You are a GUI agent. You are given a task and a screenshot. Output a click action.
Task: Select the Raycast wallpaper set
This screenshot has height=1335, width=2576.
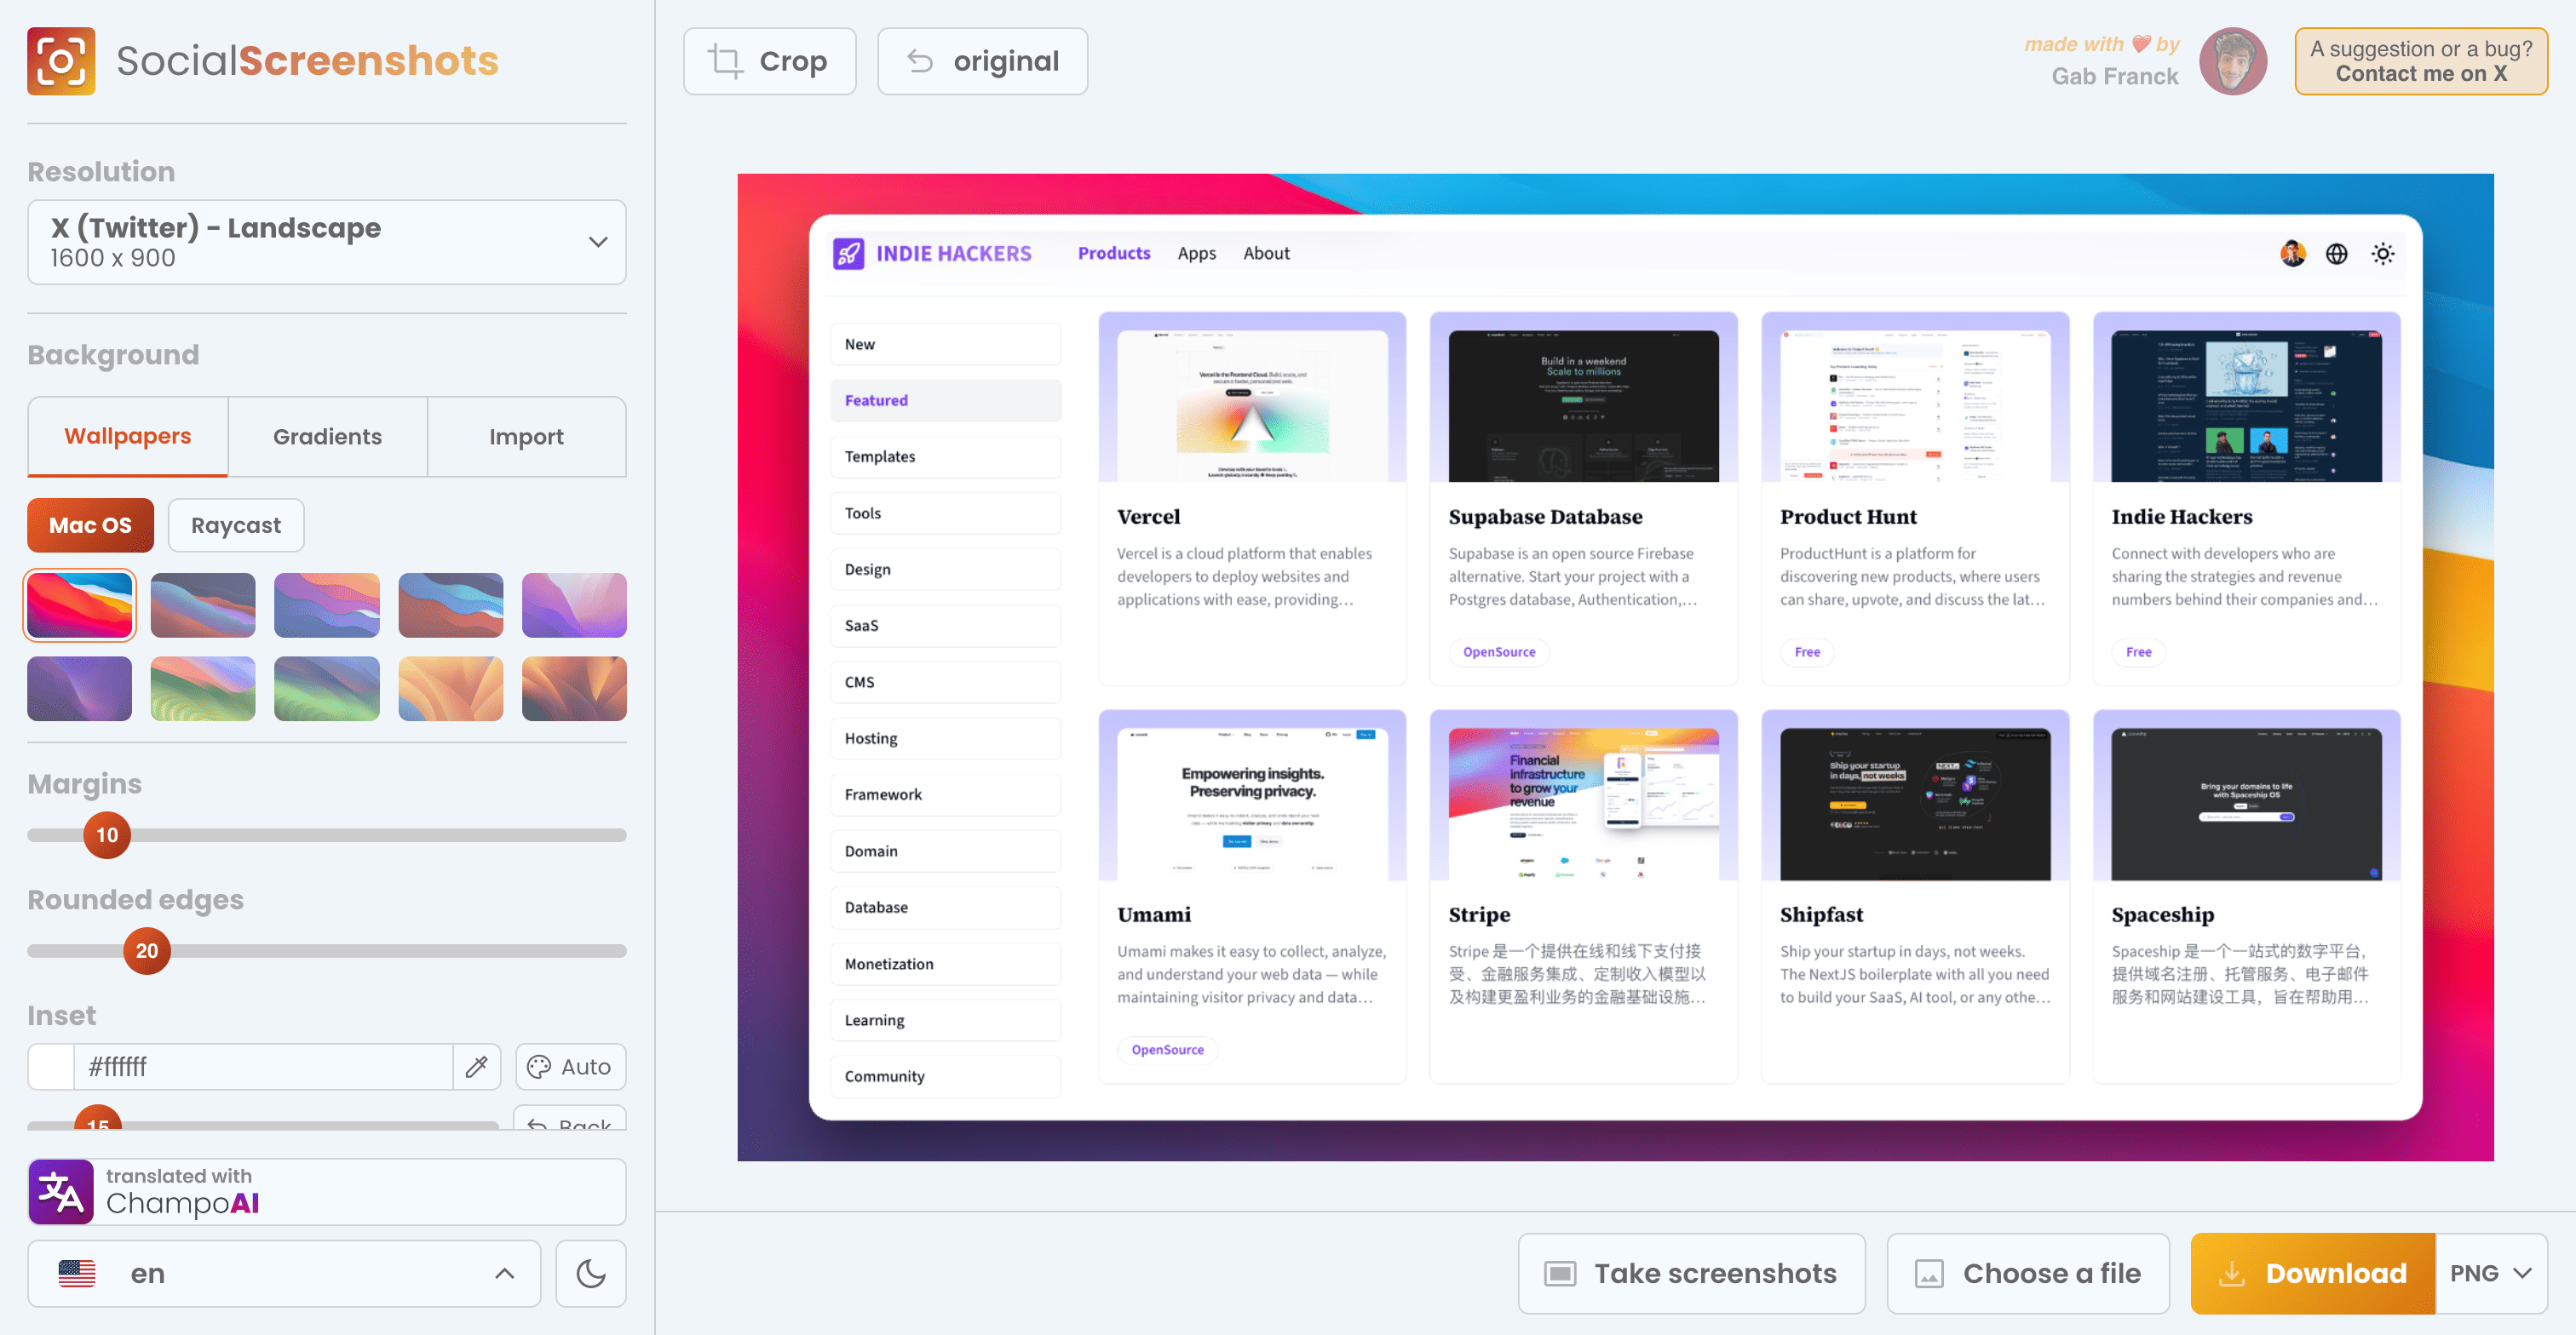pos(236,524)
